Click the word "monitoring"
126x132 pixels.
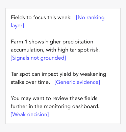(x=57, y=106)
